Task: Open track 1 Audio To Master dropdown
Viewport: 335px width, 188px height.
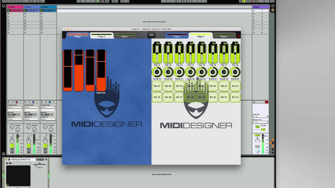Action: pos(15,119)
